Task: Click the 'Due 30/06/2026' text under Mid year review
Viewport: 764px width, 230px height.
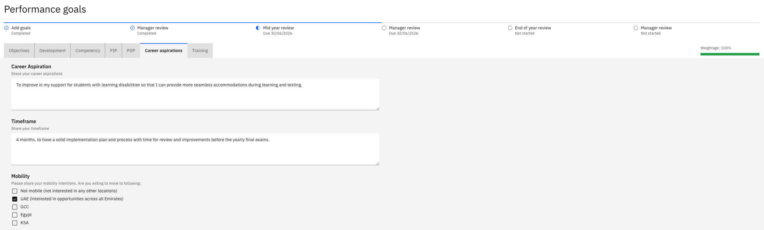Action: click(277, 33)
